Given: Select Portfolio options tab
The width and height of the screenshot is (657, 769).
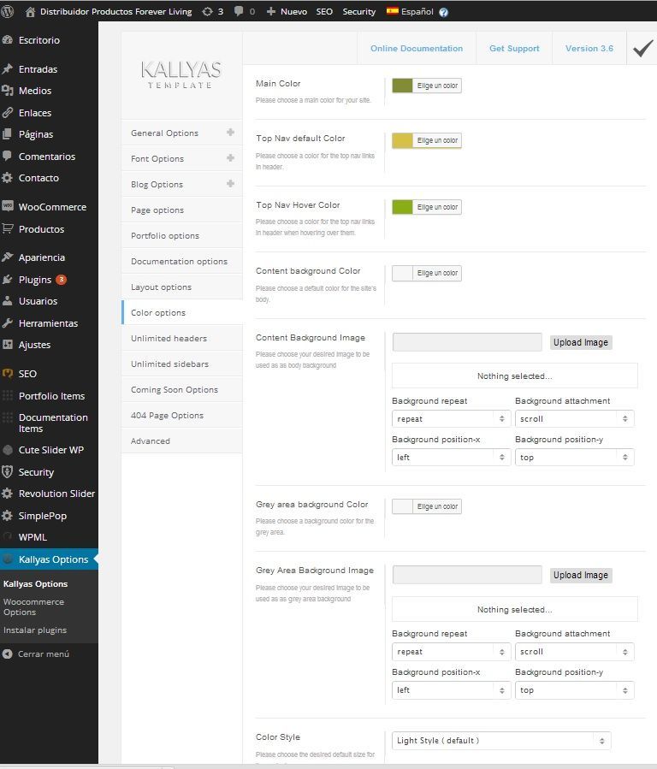Looking at the screenshot, I should click(x=182, y=235).
